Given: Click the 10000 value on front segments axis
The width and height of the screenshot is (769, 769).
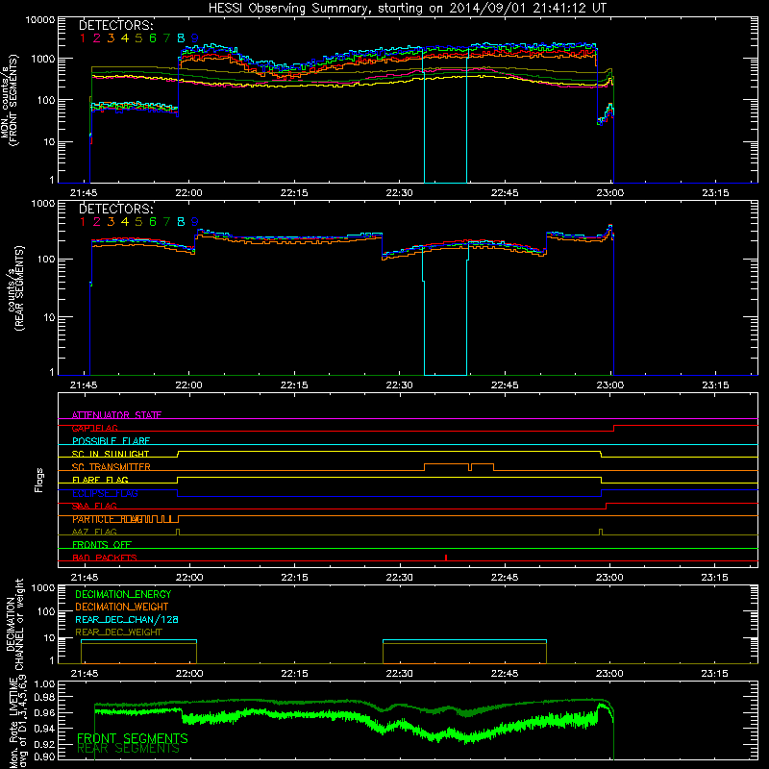Looking at the screenshot, I should coord(40,20).
